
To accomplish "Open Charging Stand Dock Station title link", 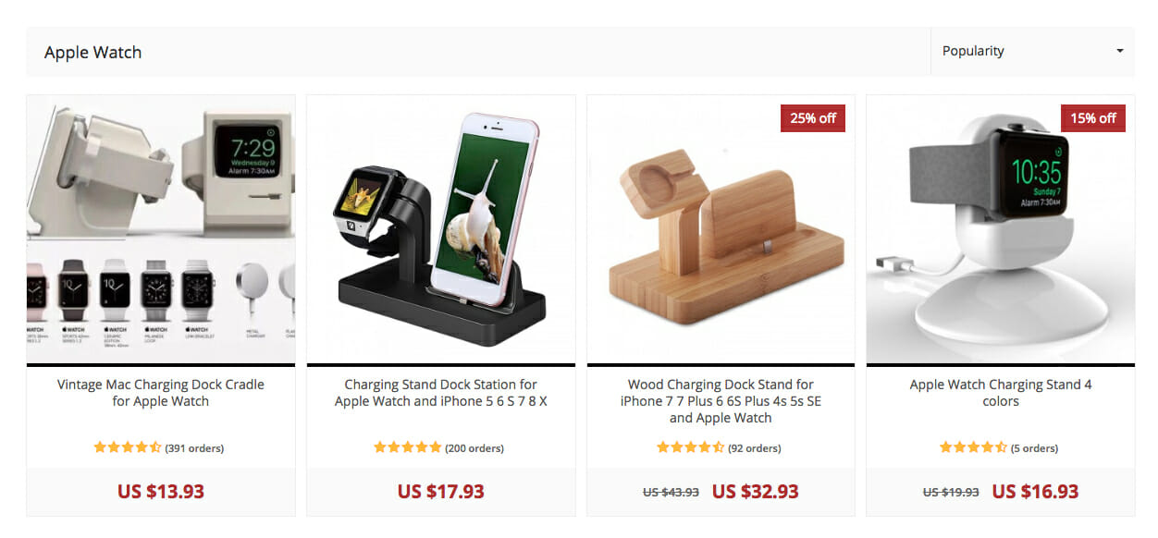I will coord(441,393).
